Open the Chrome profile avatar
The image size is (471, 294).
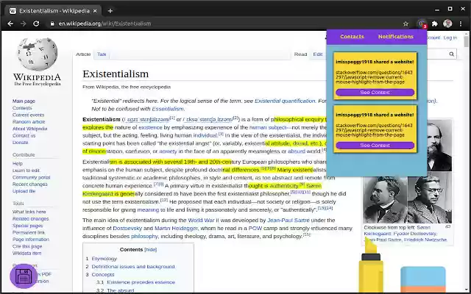(447, 24)
